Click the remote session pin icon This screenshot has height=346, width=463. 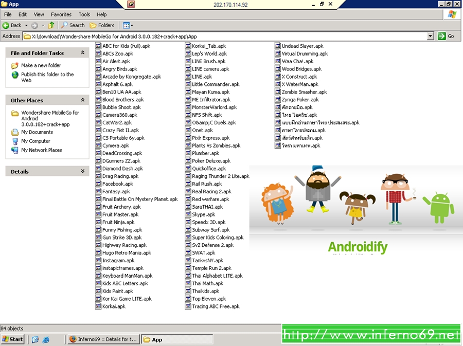pyautogui.click(x=131, y=4)
